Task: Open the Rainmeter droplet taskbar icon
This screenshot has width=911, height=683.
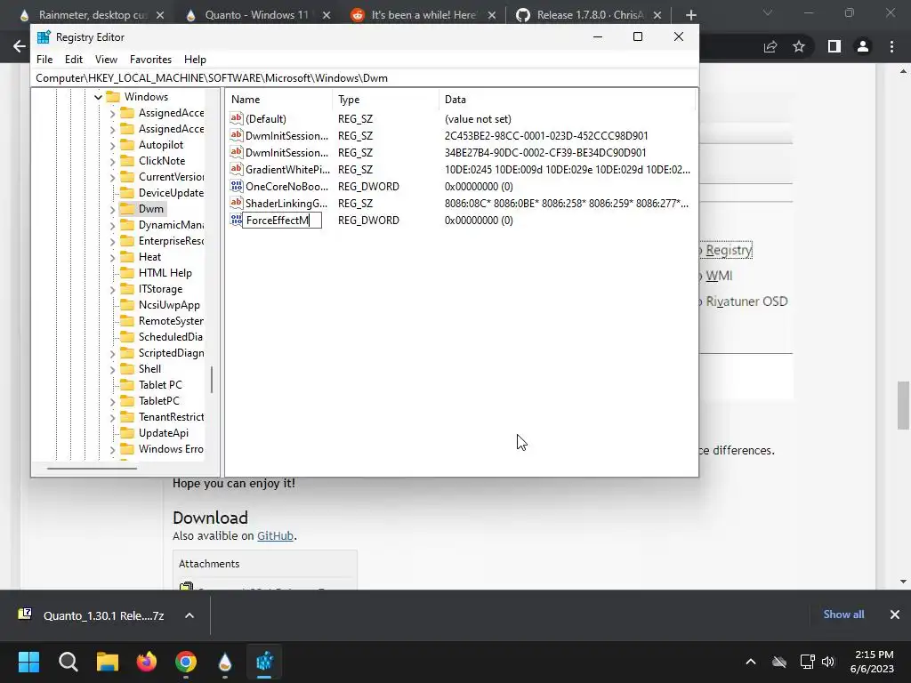Action: (x=225, y=662)
